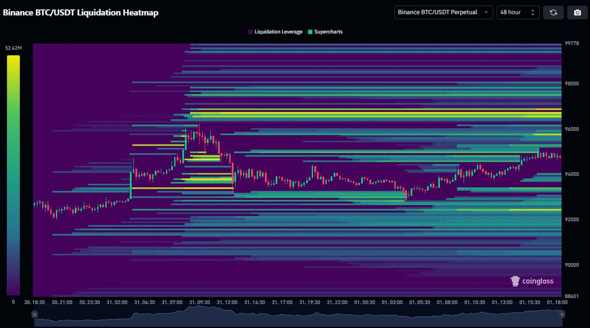This screenshot has height=328, width=590.
Task: Toggle the Liquidation Leverage legend item
Action: (275, 32)
